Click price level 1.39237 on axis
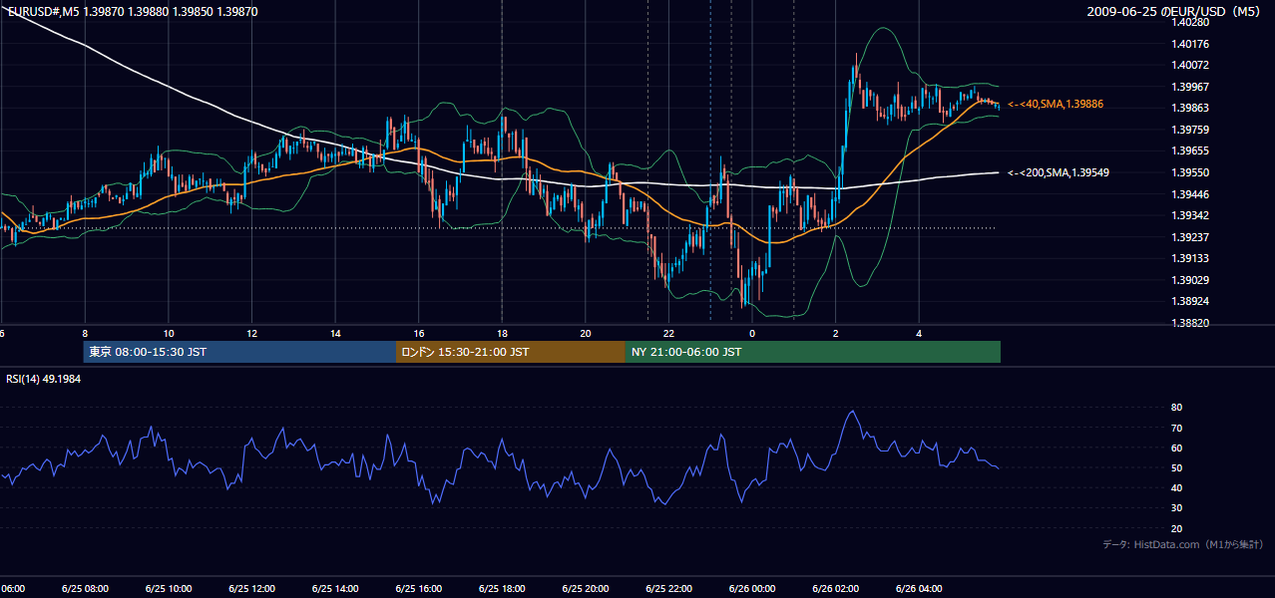The height and width of the screenshot is (598, 1275). (1189, 237)
